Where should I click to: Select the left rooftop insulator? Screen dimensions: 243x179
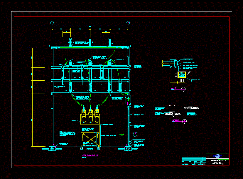(x=70, y=42)
